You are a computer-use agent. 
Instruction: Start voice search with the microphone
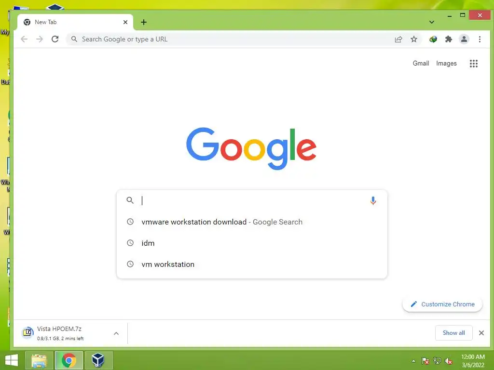(x=373, y=200)
